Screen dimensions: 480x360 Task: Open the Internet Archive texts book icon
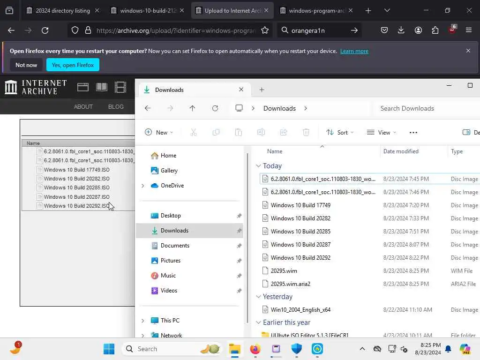(101, 87)
